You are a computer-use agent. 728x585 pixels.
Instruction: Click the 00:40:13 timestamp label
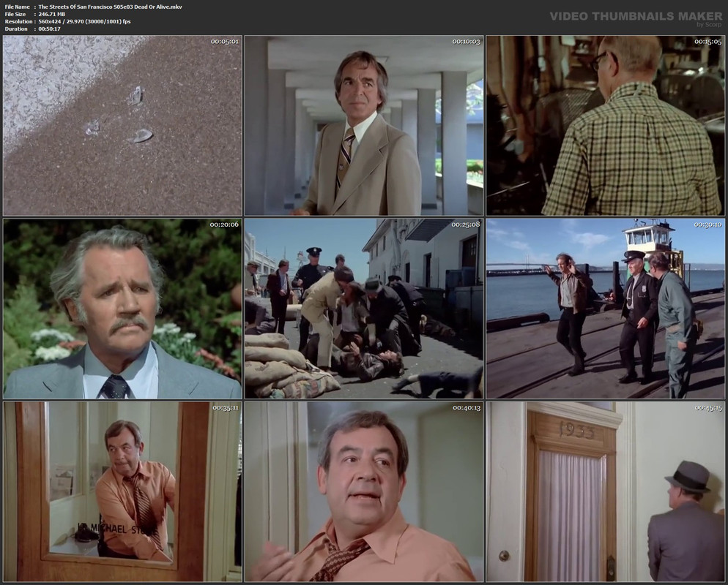click(467, 407)
